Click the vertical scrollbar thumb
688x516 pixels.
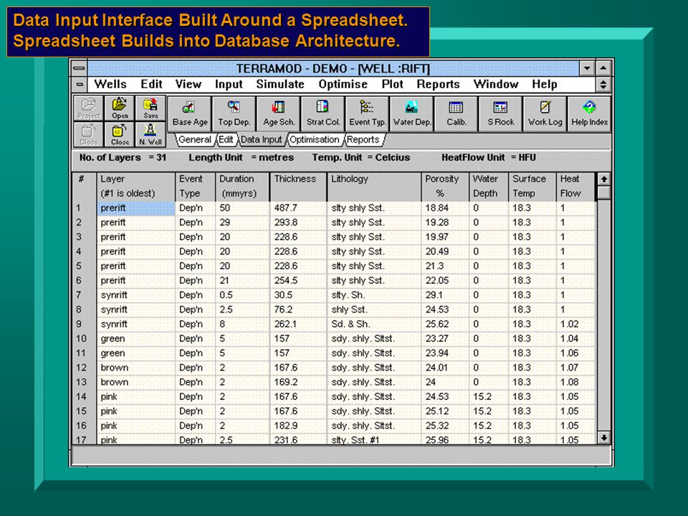[604, 192]
